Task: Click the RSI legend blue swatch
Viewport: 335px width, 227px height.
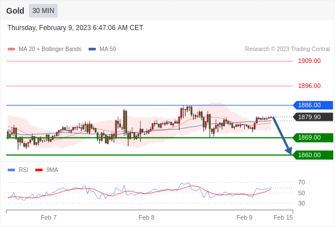Action: pyautogui.click(x=11, y=170)
